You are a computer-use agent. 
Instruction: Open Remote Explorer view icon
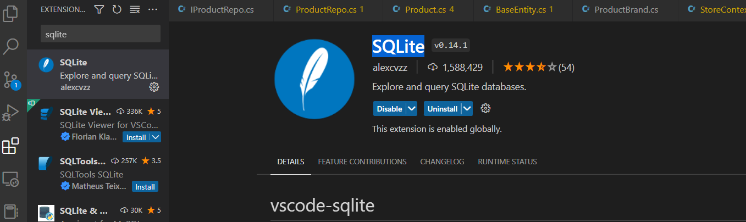(x=10, y=179)
